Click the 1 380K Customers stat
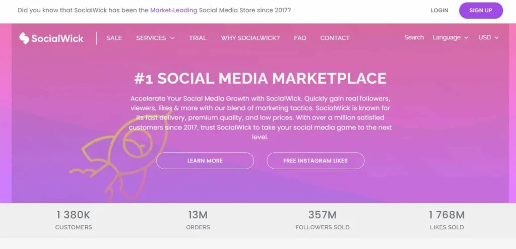 pyautogui.click(x=74, y=220)
